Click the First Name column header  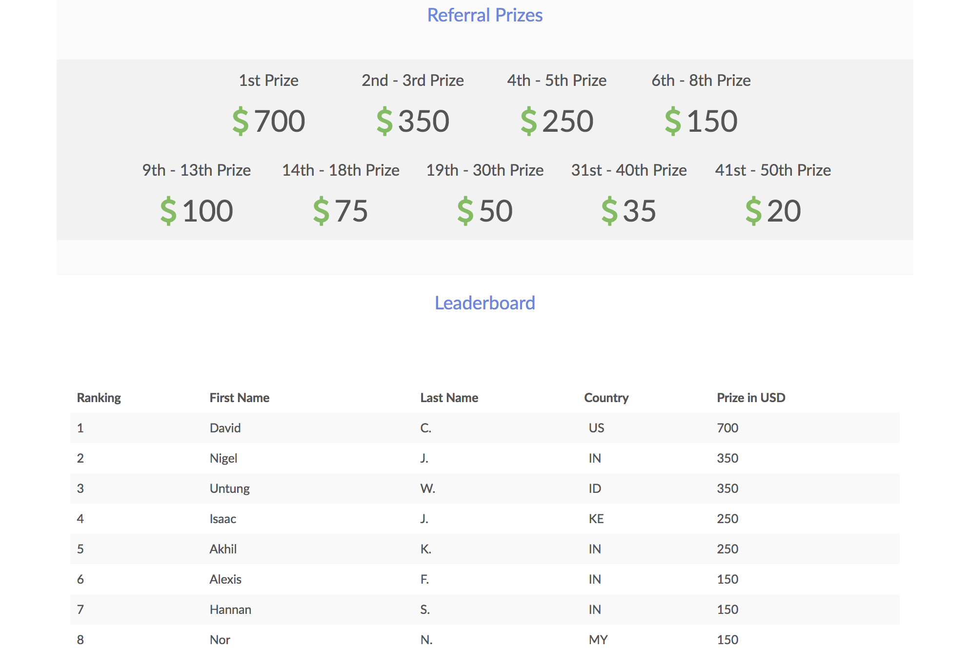[240, 398]
